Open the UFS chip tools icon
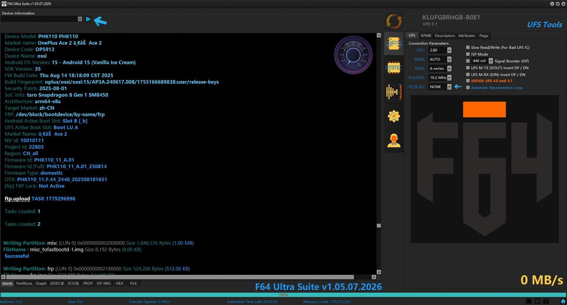 394,43
